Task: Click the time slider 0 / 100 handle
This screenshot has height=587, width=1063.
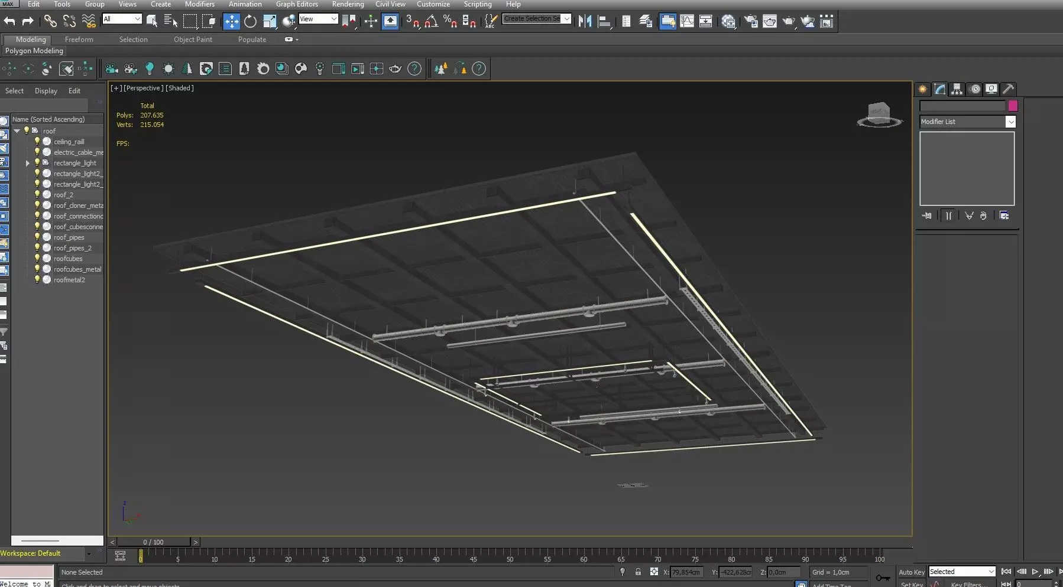Action: [x=154, y=542]
